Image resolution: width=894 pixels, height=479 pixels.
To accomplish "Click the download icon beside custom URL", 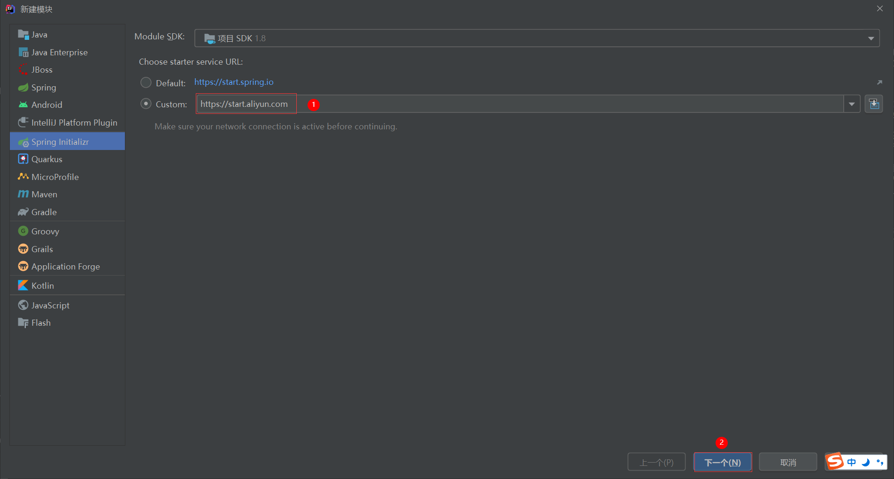I will (x=873, y=104).
